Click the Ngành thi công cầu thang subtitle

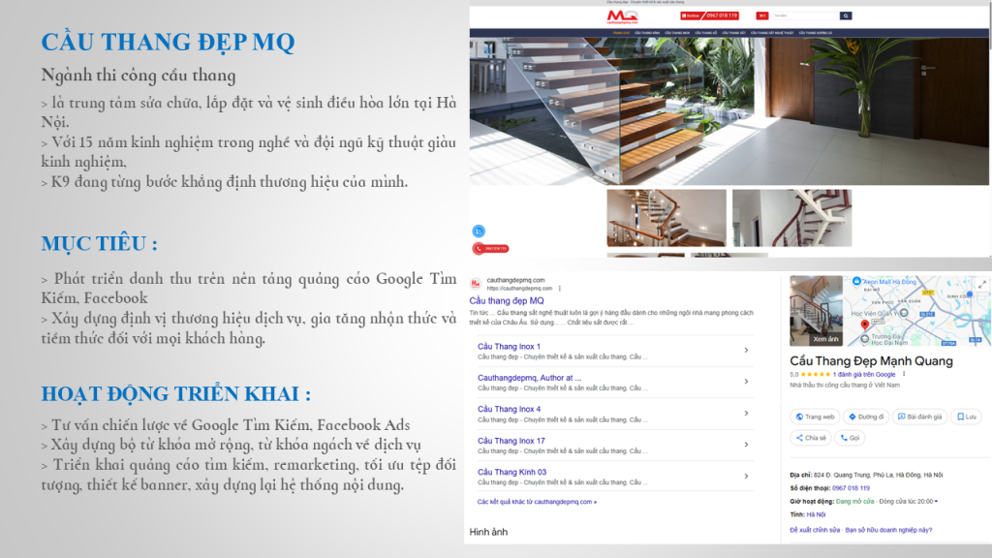point(139,76)
